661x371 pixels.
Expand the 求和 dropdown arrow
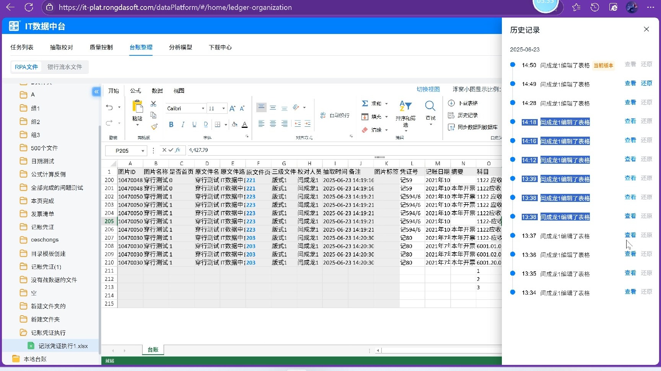click(x=386, y=104)
